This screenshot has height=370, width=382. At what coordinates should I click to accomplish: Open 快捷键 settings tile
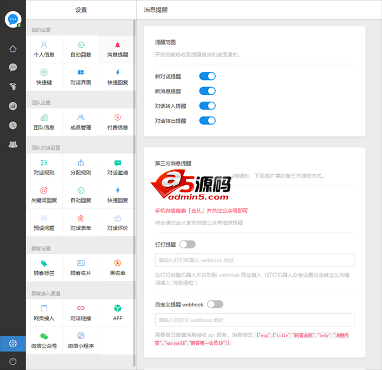44,77
